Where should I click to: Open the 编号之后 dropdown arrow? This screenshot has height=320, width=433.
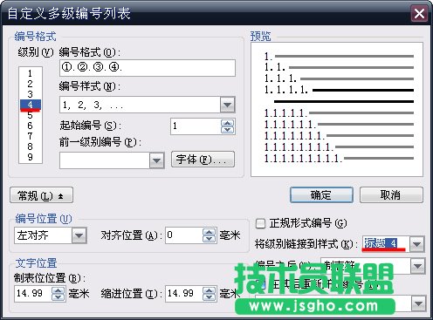[418, 266]
